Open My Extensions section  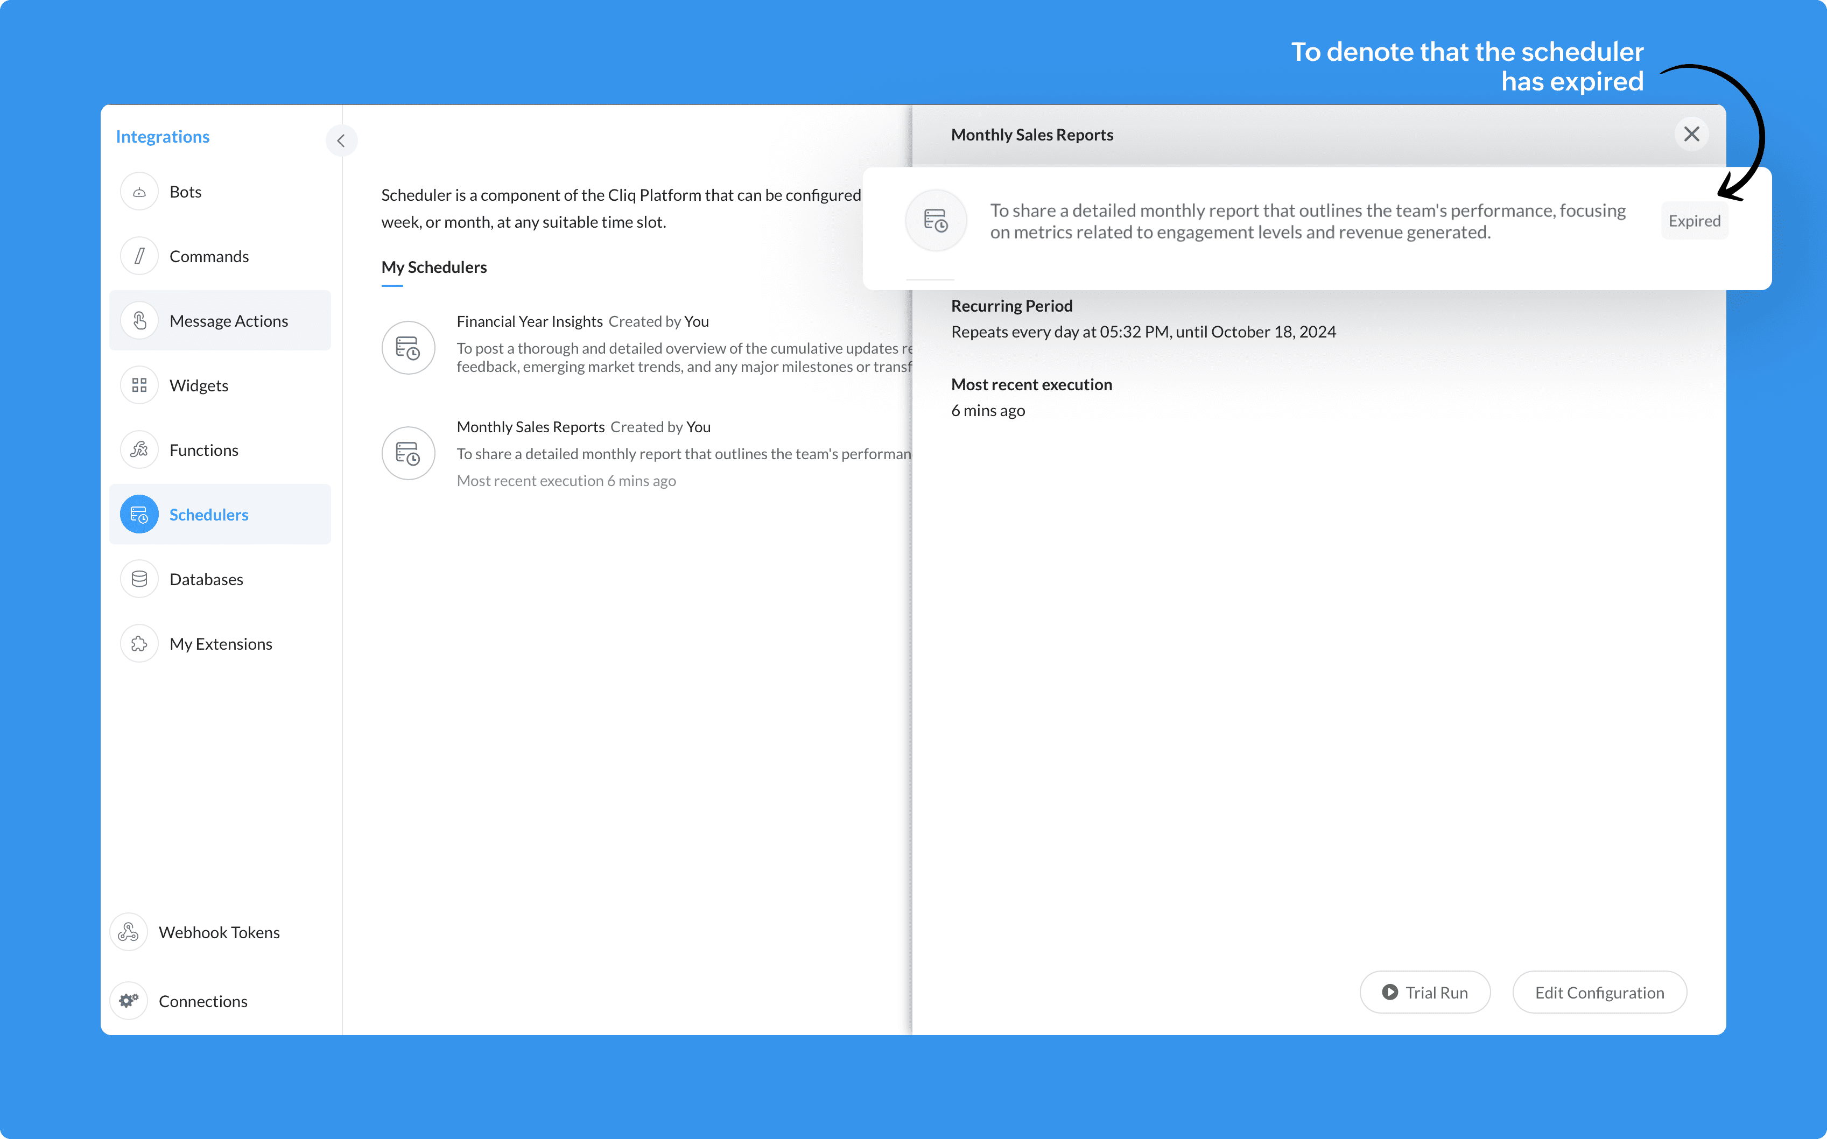click(x=220, y=643)
